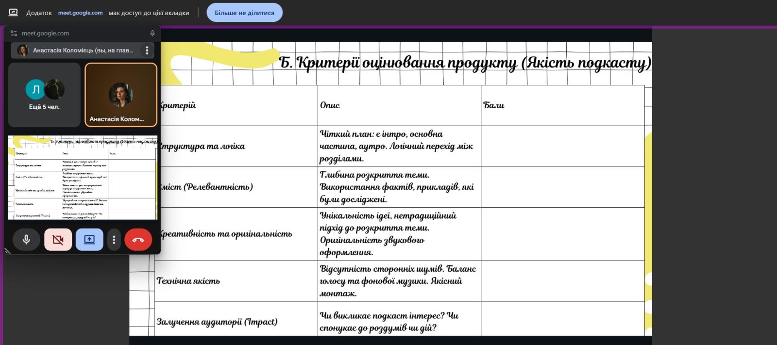Click the tab sharing icon in top bar
Viewport: 777px width, 345px height.
point(13,13)
